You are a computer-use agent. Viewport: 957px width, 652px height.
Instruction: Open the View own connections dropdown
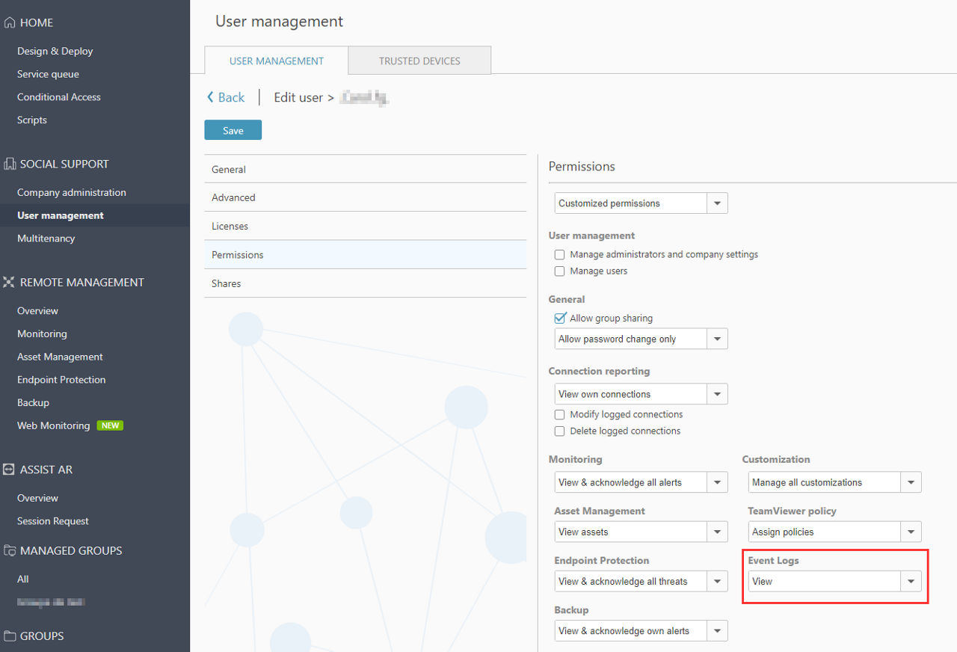tap(641, 394)
